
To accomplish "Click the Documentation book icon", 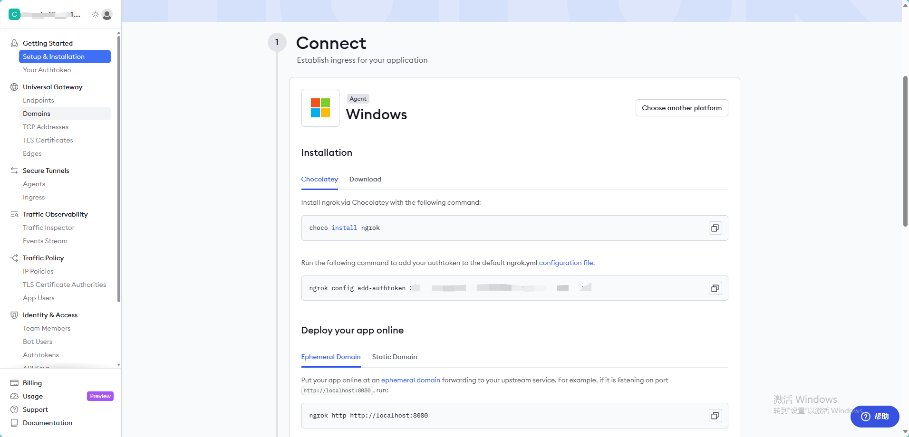I will click(x=14, y=423).
